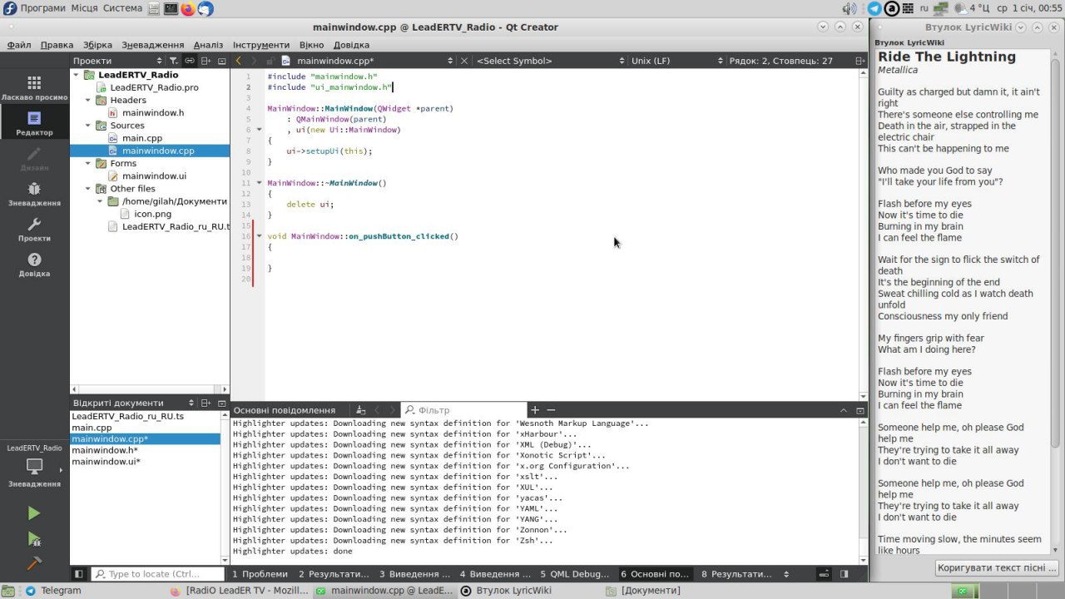
Task: Open LeadERTV_Radio kit selector monitor icon
Action: pos(34,466)
